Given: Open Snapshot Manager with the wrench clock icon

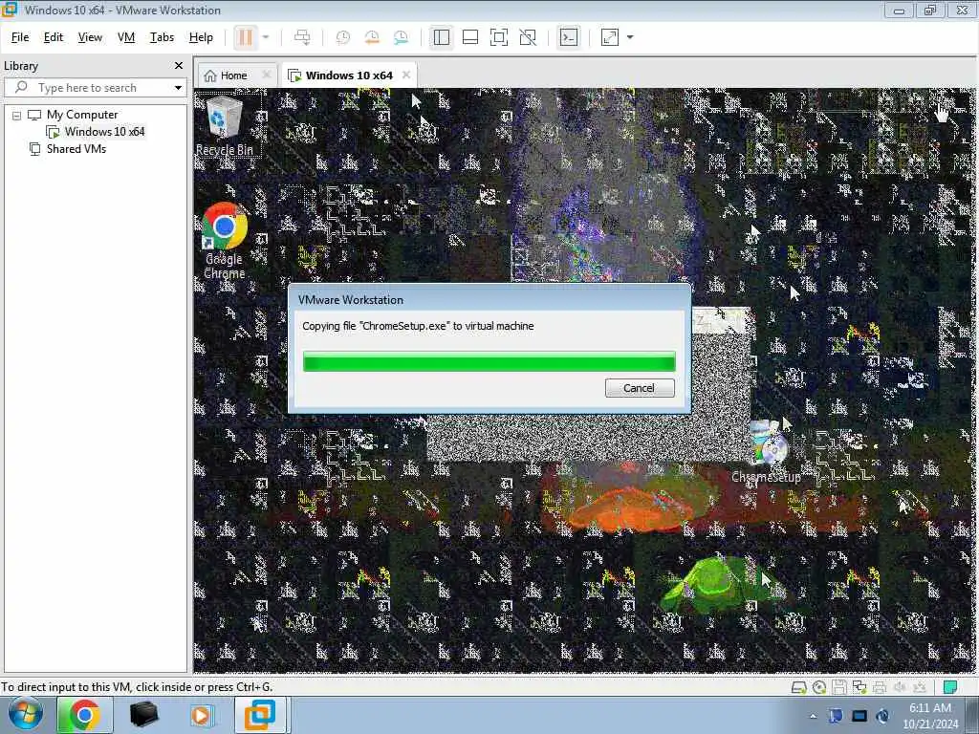Looking at the screenshot, I should 401,37.
